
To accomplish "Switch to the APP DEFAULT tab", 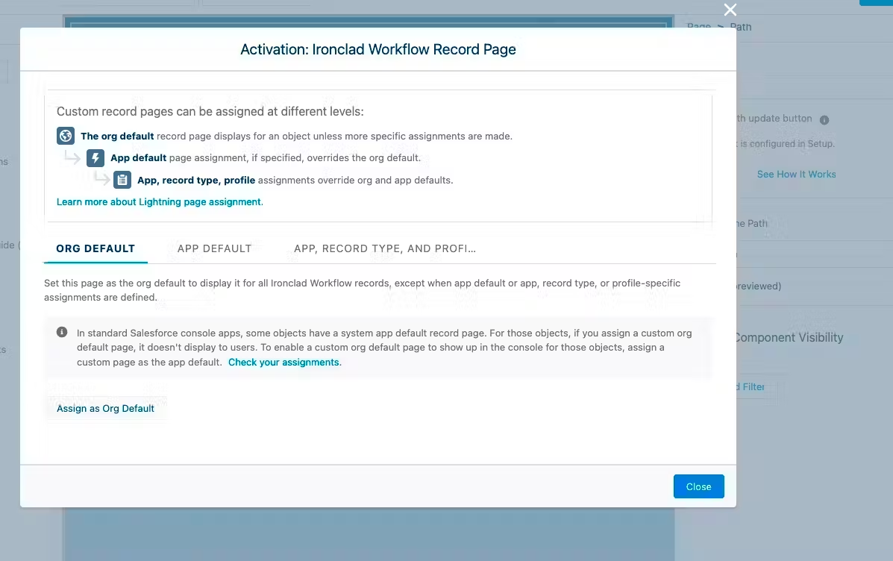I will 214,248.
